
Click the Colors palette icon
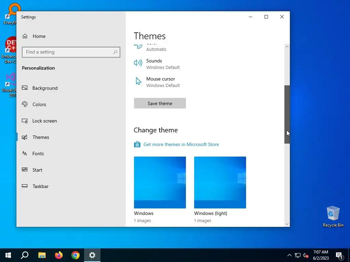pos(25,104)
